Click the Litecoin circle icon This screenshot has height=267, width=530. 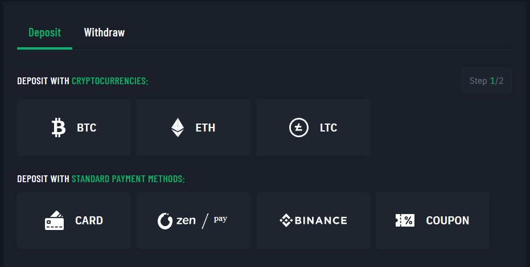coord(299,128)
